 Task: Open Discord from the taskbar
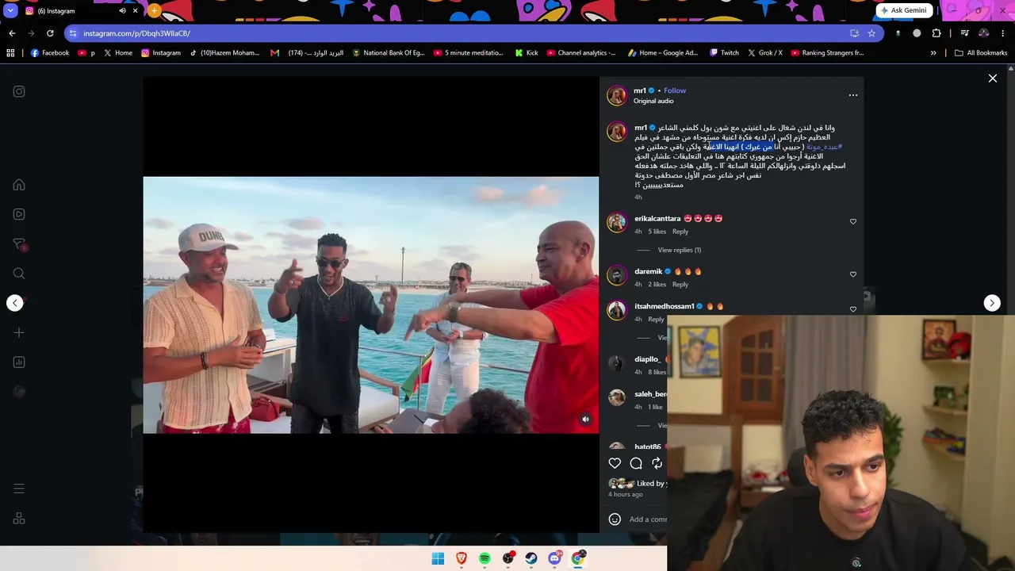pyautogui.click(x=554, y=558)
